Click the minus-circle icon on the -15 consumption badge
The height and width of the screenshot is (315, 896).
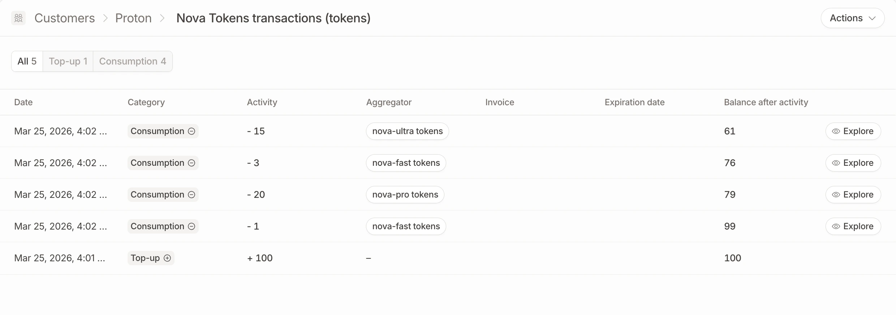click(x=192, y=131)
